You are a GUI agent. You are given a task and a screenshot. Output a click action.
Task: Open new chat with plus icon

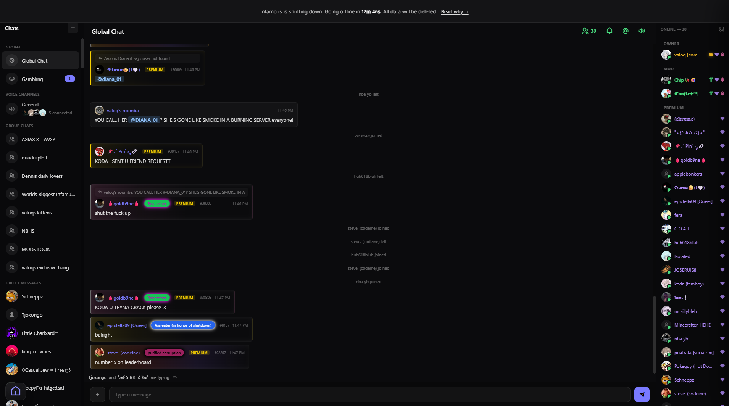(x=73, y=28)
